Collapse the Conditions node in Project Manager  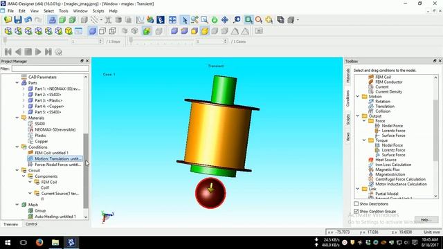17,147
